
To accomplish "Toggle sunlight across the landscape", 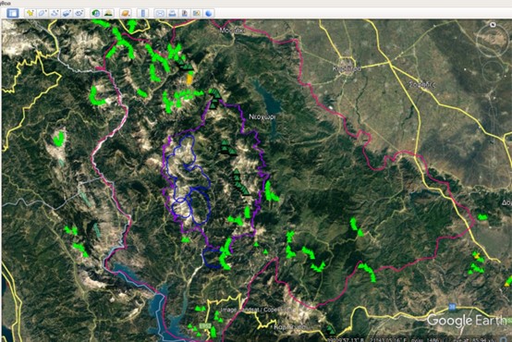I will coord(108,13).
